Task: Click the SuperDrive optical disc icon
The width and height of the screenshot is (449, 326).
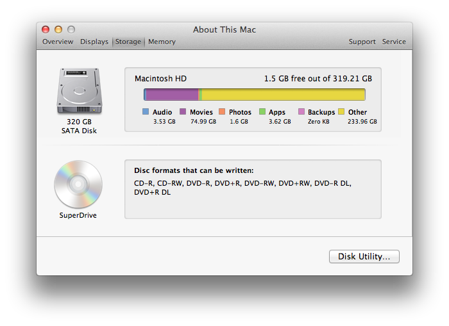Action: coord(78,184)
